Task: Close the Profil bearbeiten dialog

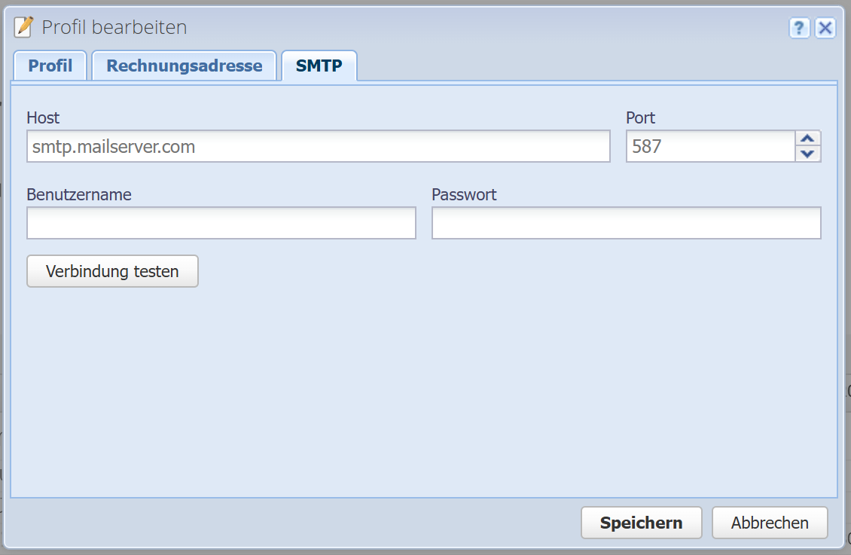Action: [x=825, y=29]
